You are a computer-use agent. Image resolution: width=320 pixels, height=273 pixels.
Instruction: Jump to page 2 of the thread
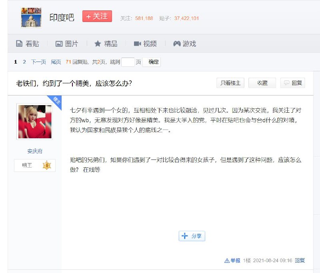[x=24, y=62]
